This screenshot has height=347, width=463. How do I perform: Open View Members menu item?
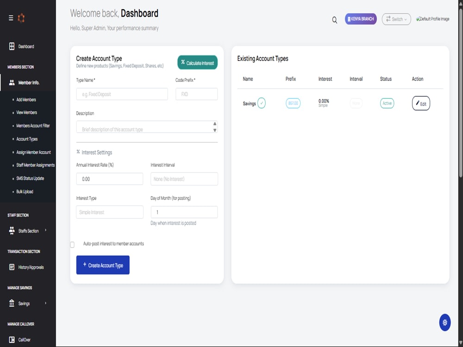[26, 112]
